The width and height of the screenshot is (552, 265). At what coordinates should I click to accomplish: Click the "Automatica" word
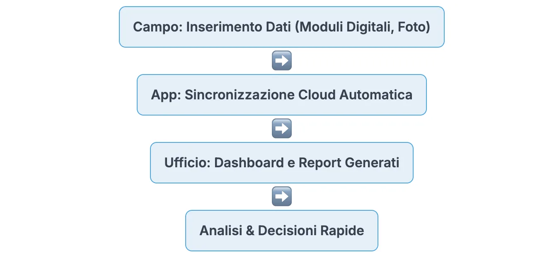(x=376, y=95)
